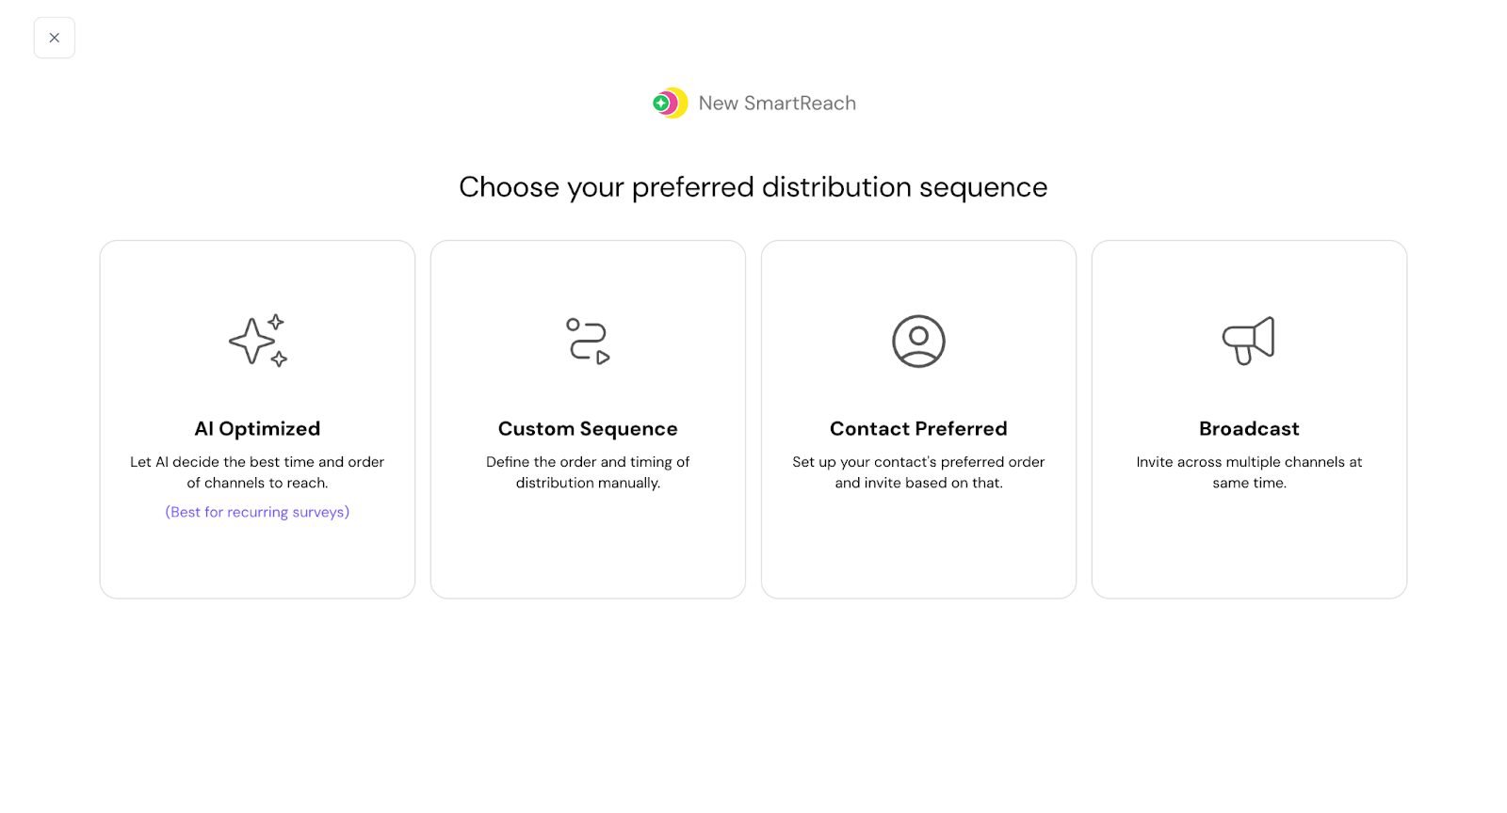Click "Best for recurring surveys" note
The height and width of the screenshot is (813, 1507).
click(257, 512)
